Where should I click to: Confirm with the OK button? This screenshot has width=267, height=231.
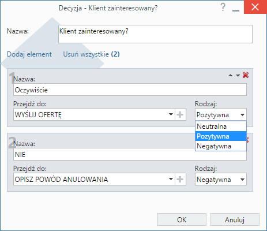click(182, 219)
